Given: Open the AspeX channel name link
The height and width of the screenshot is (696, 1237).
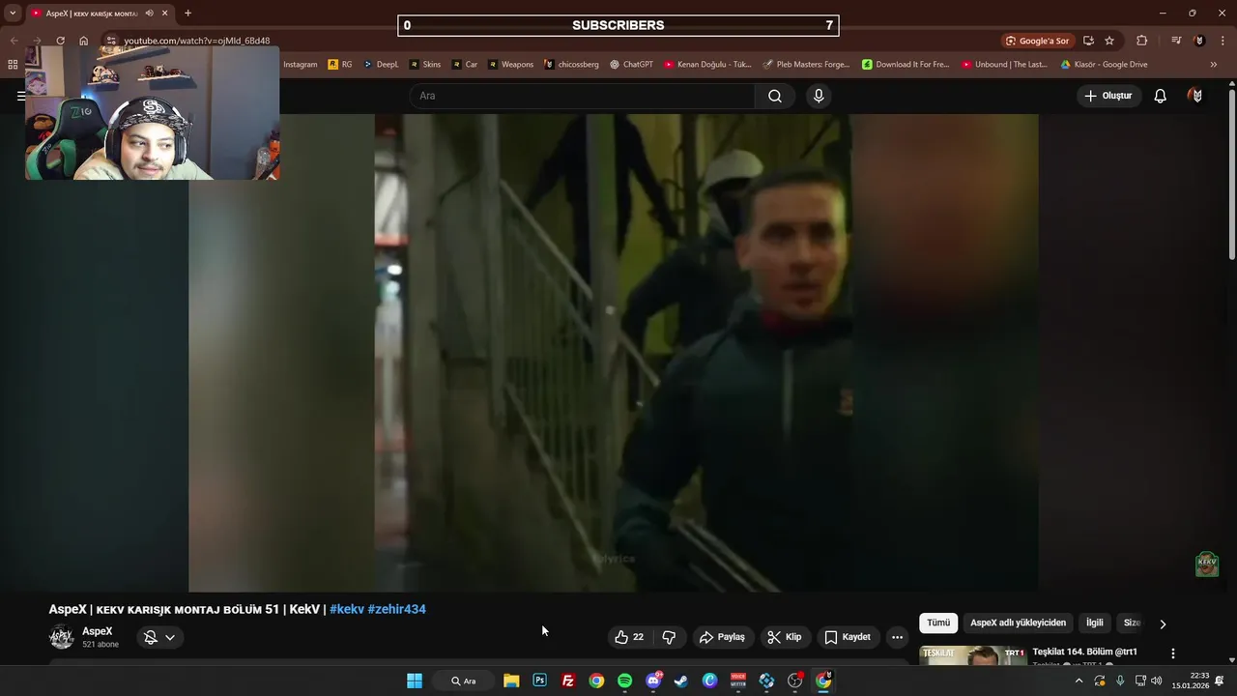Looking at the screenshot, I should [x=97, y=631].
